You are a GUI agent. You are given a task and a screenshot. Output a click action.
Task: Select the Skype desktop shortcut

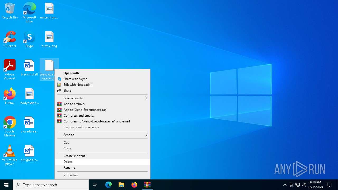pos(29,40)
